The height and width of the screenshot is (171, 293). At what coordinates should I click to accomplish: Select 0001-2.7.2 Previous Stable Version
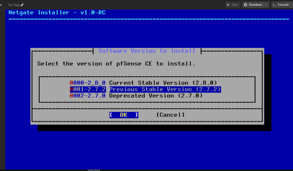tap(145, 89)
